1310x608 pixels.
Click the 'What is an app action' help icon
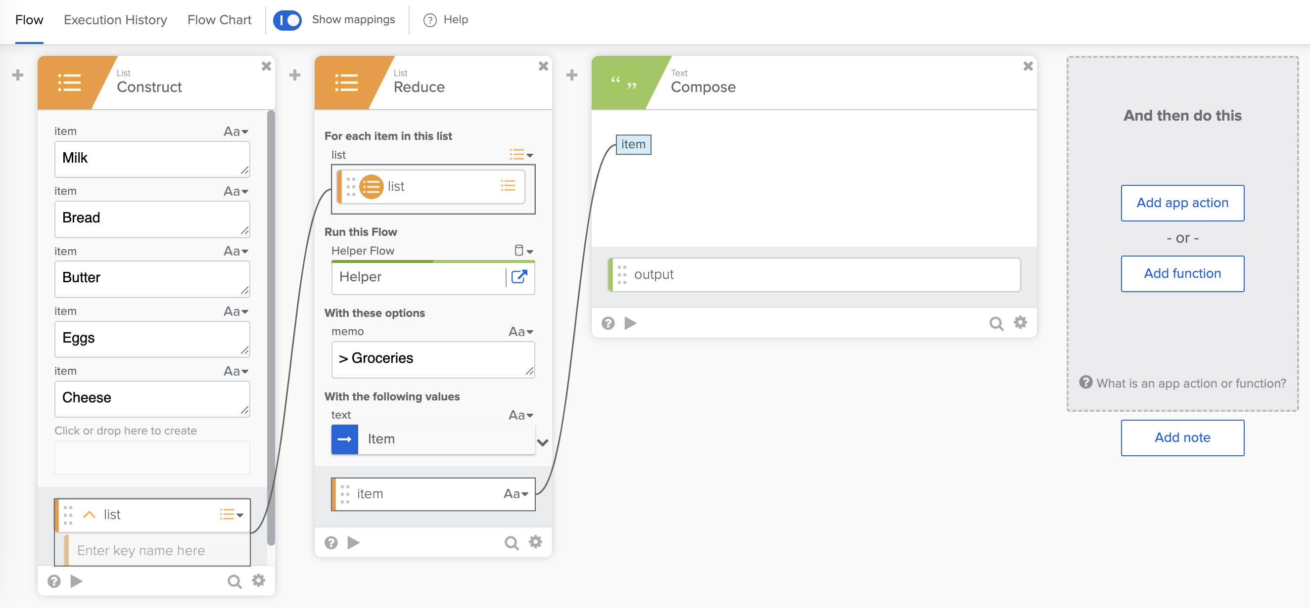pos(1086,383)
